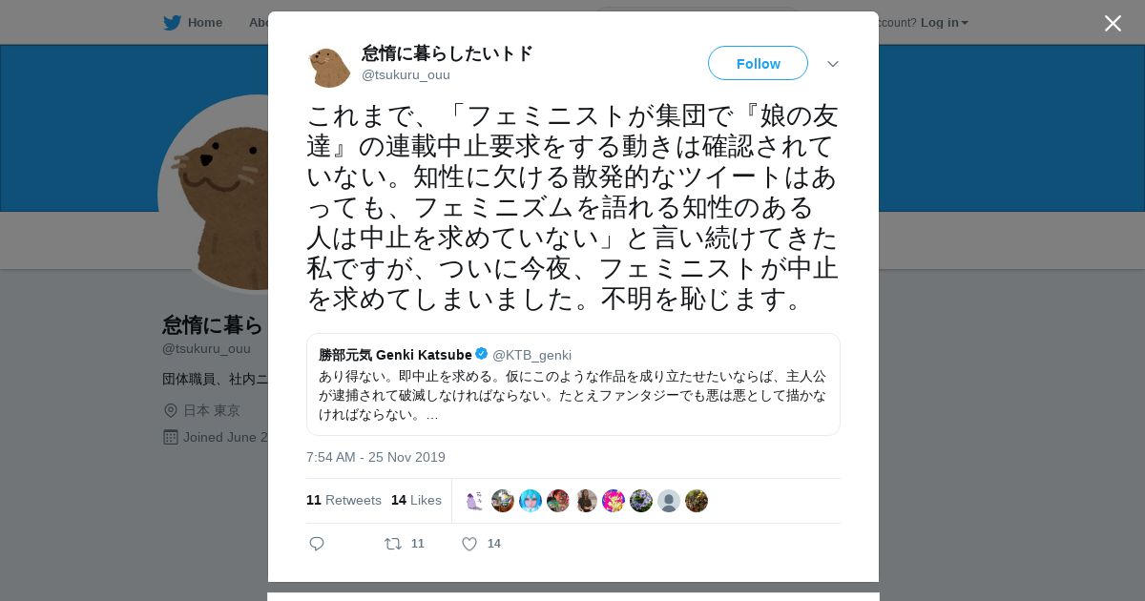Open the last liker avatar in the row
Image resolution: width=1145 pixels, height=601 pixels.
[697, 501]
